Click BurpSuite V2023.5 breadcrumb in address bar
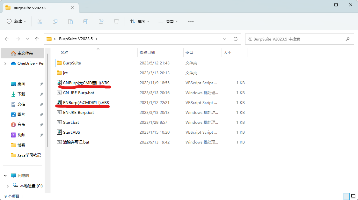This screenshot has width=358, height=200. [x=76, y=39]
